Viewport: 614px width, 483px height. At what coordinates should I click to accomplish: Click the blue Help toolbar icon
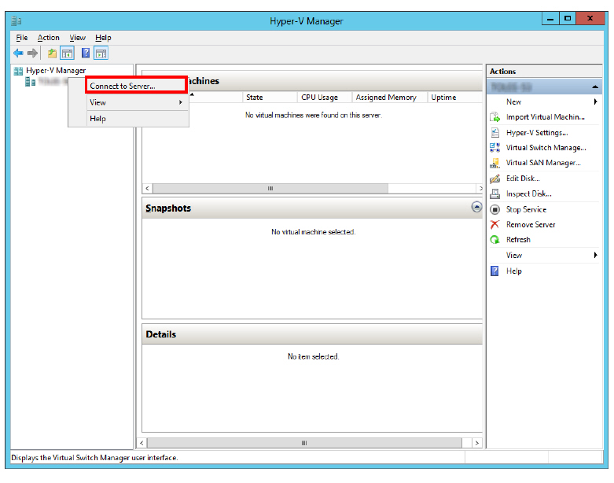click(86, 53)
